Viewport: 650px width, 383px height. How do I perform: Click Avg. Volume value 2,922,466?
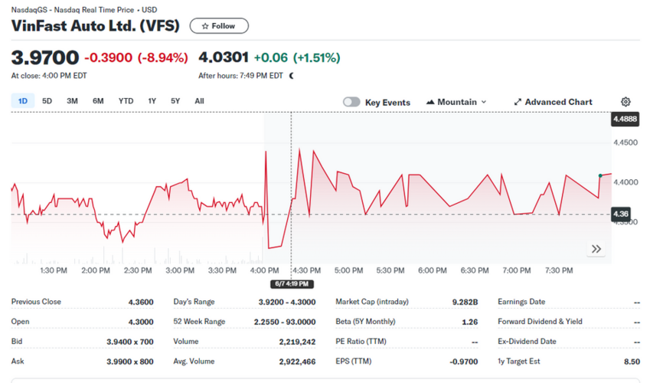pyautogui.click(x=297, y=362)
